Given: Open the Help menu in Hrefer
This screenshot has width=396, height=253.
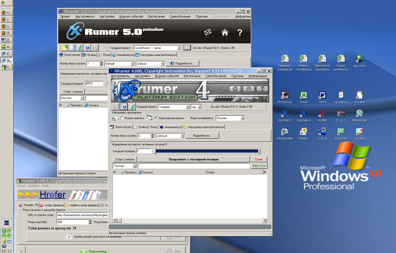Looking at the screenshot, I should (45, 186).
